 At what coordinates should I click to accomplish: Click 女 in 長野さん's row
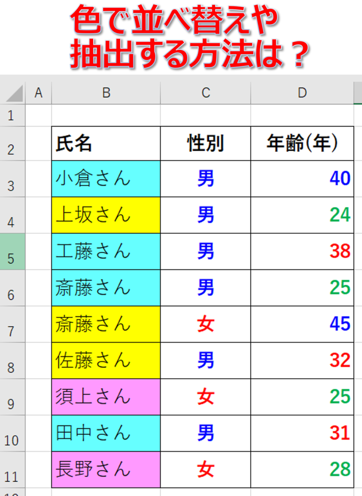(206, 470)
